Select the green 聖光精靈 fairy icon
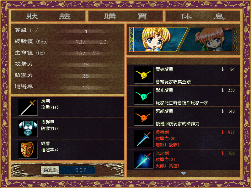The image size is (251, 188). 144,96
